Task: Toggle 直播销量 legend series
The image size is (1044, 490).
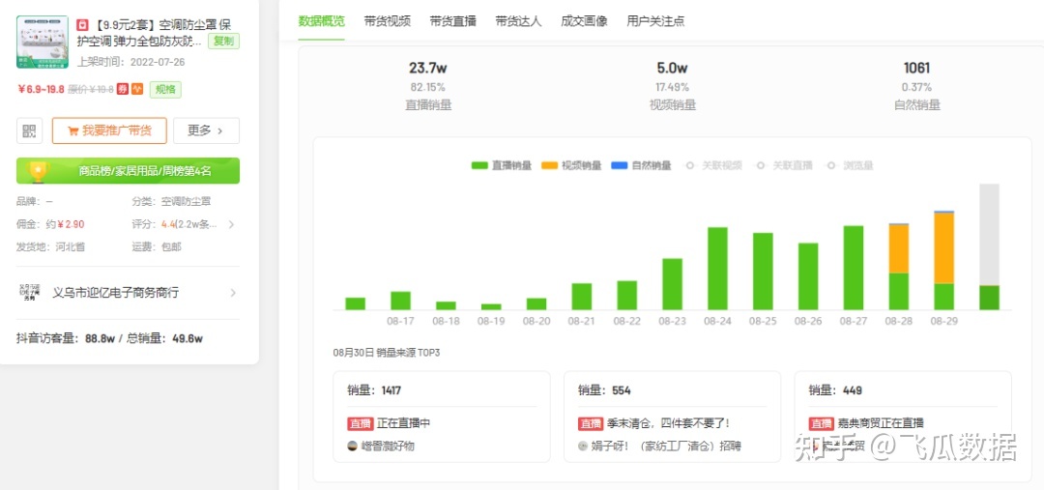Action: (x=501, y=165)
